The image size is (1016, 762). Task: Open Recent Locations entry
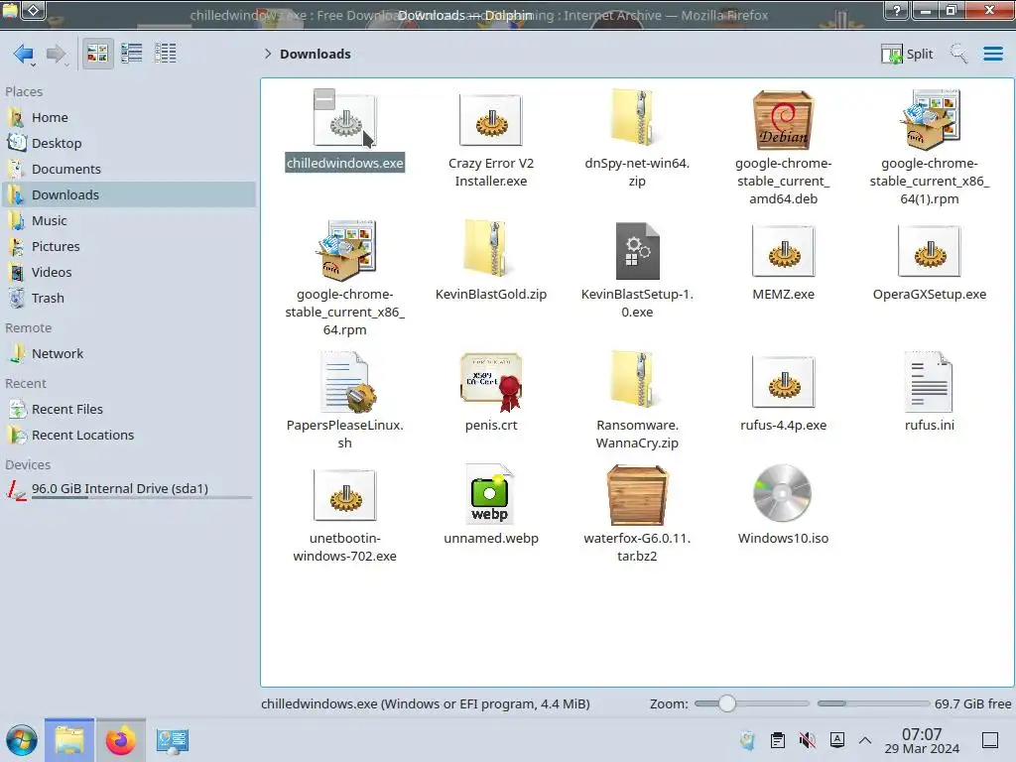click(128, 436)
